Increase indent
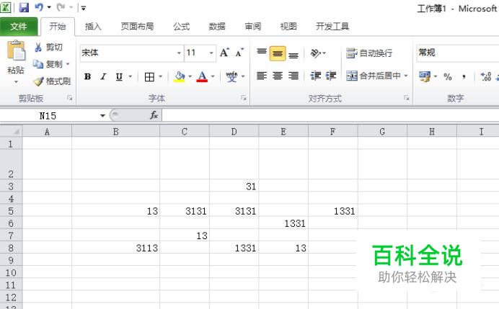The width and height of the screenshot is (499, 309). pyautogui.click(x=331, y=76)
